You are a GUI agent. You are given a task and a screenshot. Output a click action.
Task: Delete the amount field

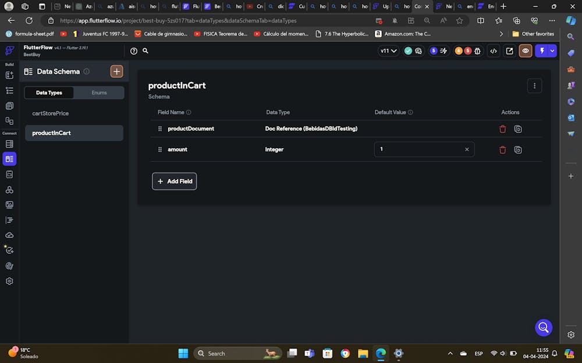[503, 150]
